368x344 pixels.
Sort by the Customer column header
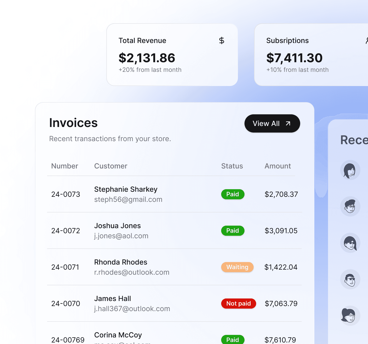tap(111, 166)
